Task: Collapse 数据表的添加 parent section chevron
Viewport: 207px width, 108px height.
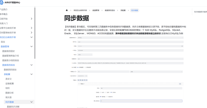Action: click(31, 65)
